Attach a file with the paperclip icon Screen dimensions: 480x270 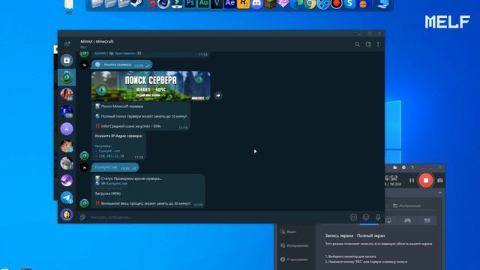(x=82, y=217)
